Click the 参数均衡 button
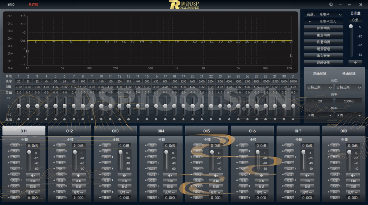 pyautogui.click(x=323, y=28)
